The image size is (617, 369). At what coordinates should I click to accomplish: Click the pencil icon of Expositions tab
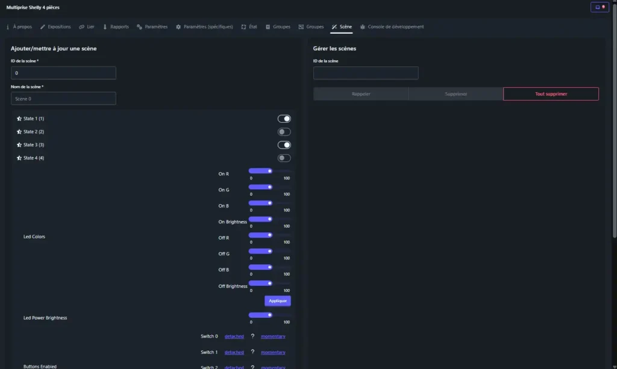point(43,27)
